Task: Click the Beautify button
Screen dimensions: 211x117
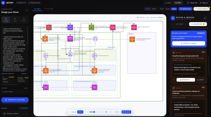Action: click(x=126, y=112)
